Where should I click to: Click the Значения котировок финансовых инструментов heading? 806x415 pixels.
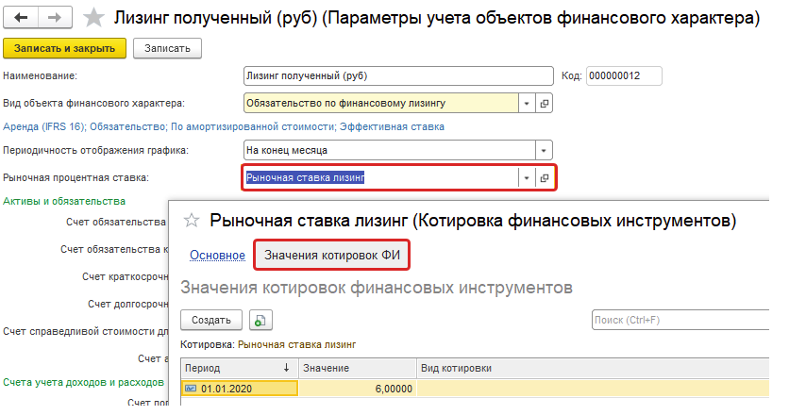[377, 288]
